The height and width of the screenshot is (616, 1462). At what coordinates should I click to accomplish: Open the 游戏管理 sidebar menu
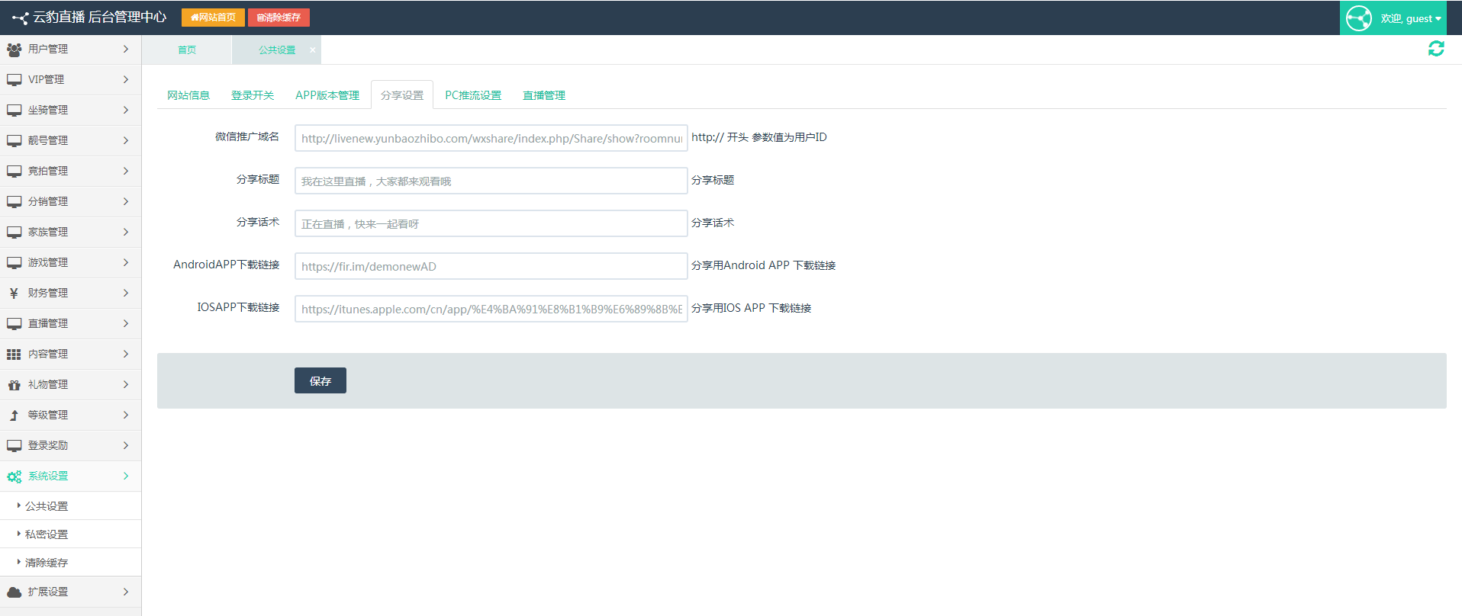70,262
